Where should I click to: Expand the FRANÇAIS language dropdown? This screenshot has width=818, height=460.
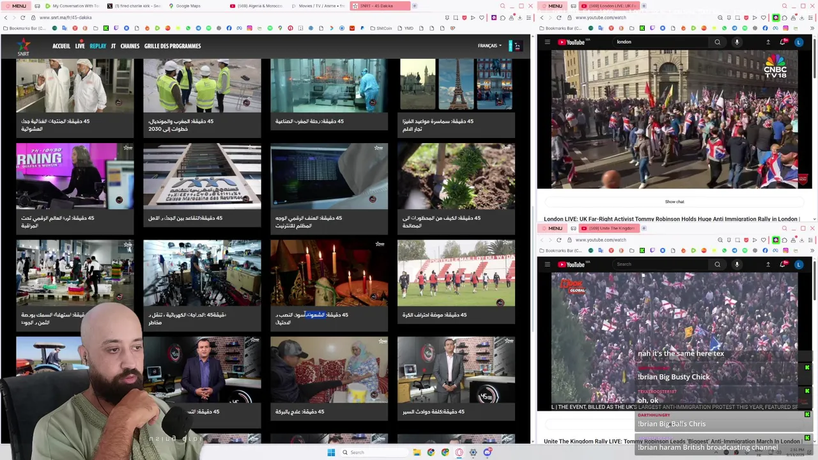pyautogui.click(x=490, y=46)
